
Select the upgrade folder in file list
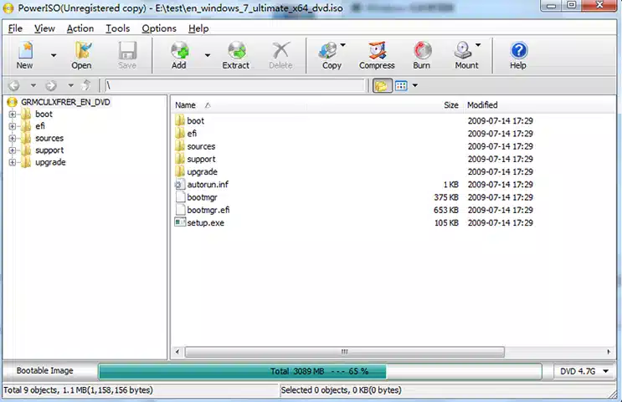tap(203, 172)
